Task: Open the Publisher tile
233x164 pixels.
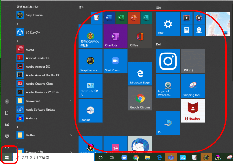Action: point(146,18)
